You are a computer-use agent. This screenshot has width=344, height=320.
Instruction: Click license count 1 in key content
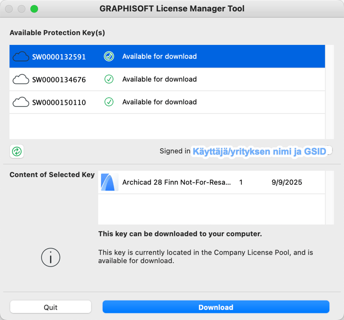point(241,182)
